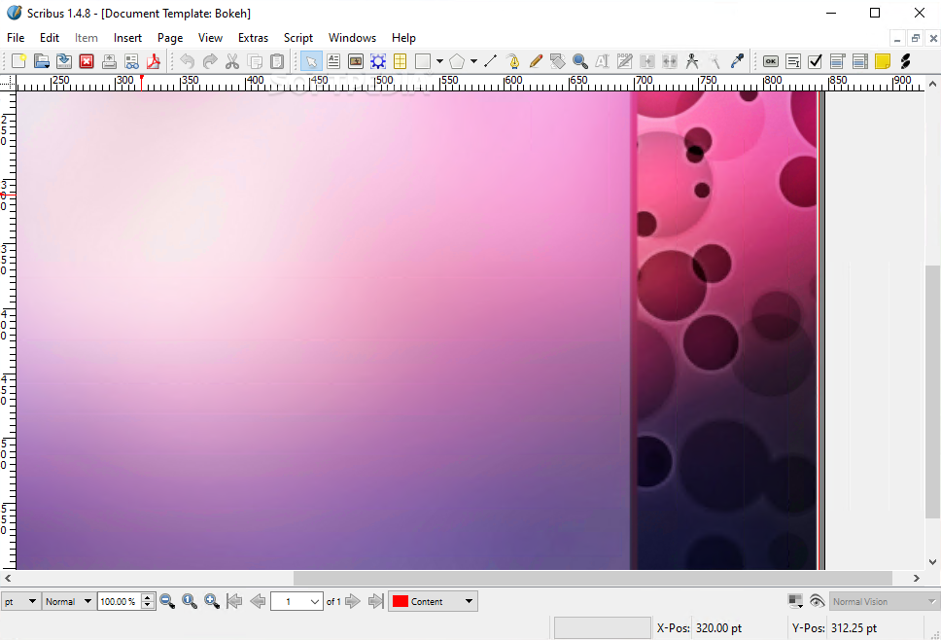
Task: Insert yellow text annotation note icon
Action: click(883, 61)
